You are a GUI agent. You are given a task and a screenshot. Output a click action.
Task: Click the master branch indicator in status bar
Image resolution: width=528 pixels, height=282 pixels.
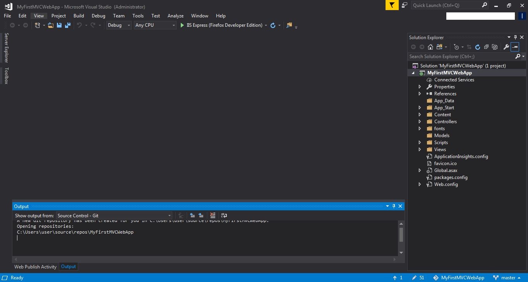coord(507,277)
